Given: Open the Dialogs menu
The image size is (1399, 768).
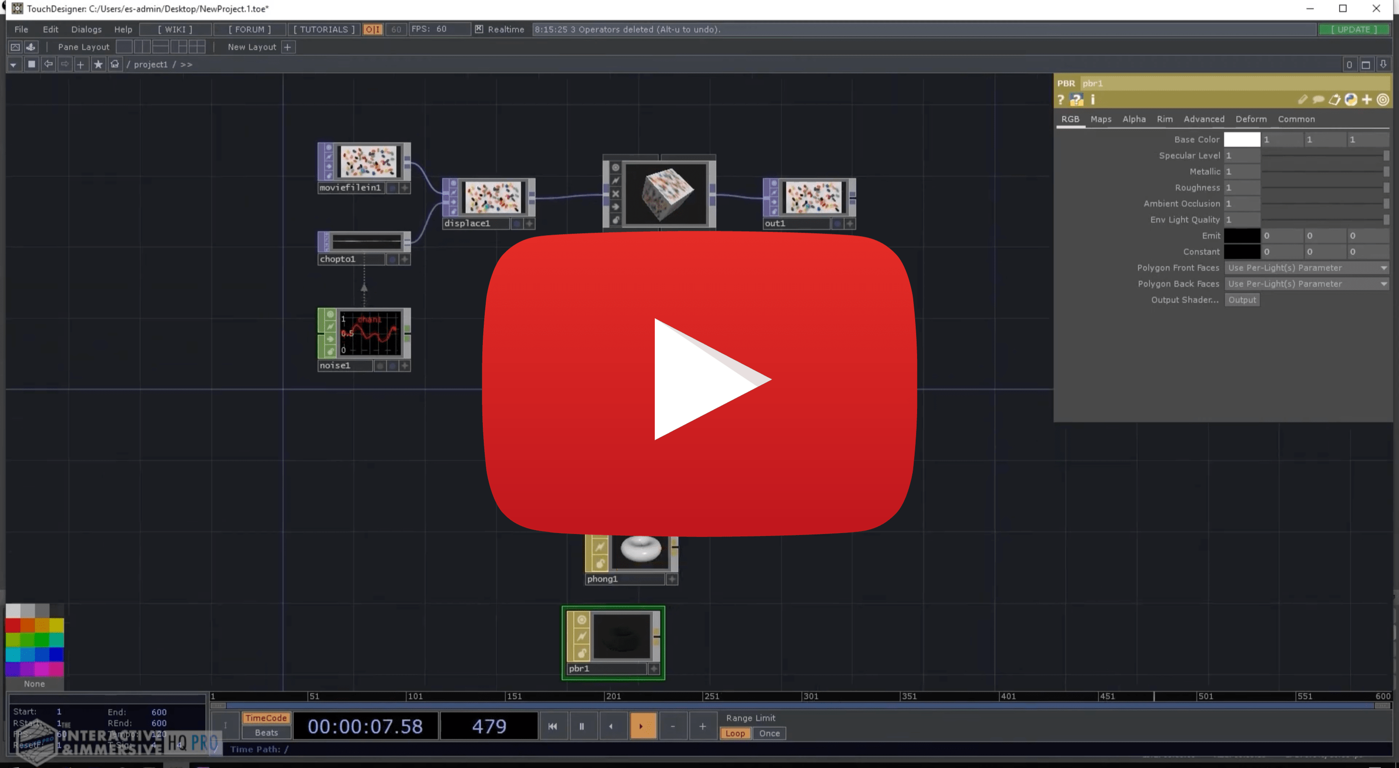Looking at the screenshot, I should pos(86,29).
